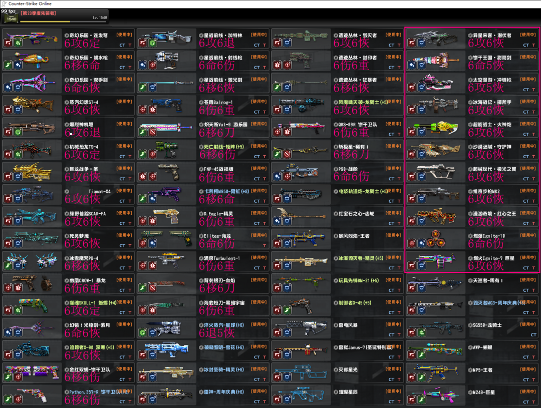The width and height of the screenshot is (541, 408).
Task: Select the red burst icon on 海豹短刀-黑暗宇宙 card
Action: 152,310
